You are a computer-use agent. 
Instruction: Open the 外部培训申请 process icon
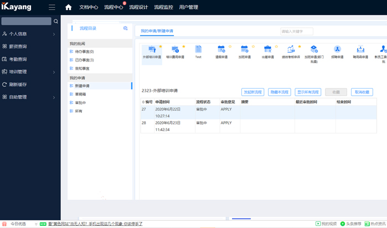click(152, 52)
